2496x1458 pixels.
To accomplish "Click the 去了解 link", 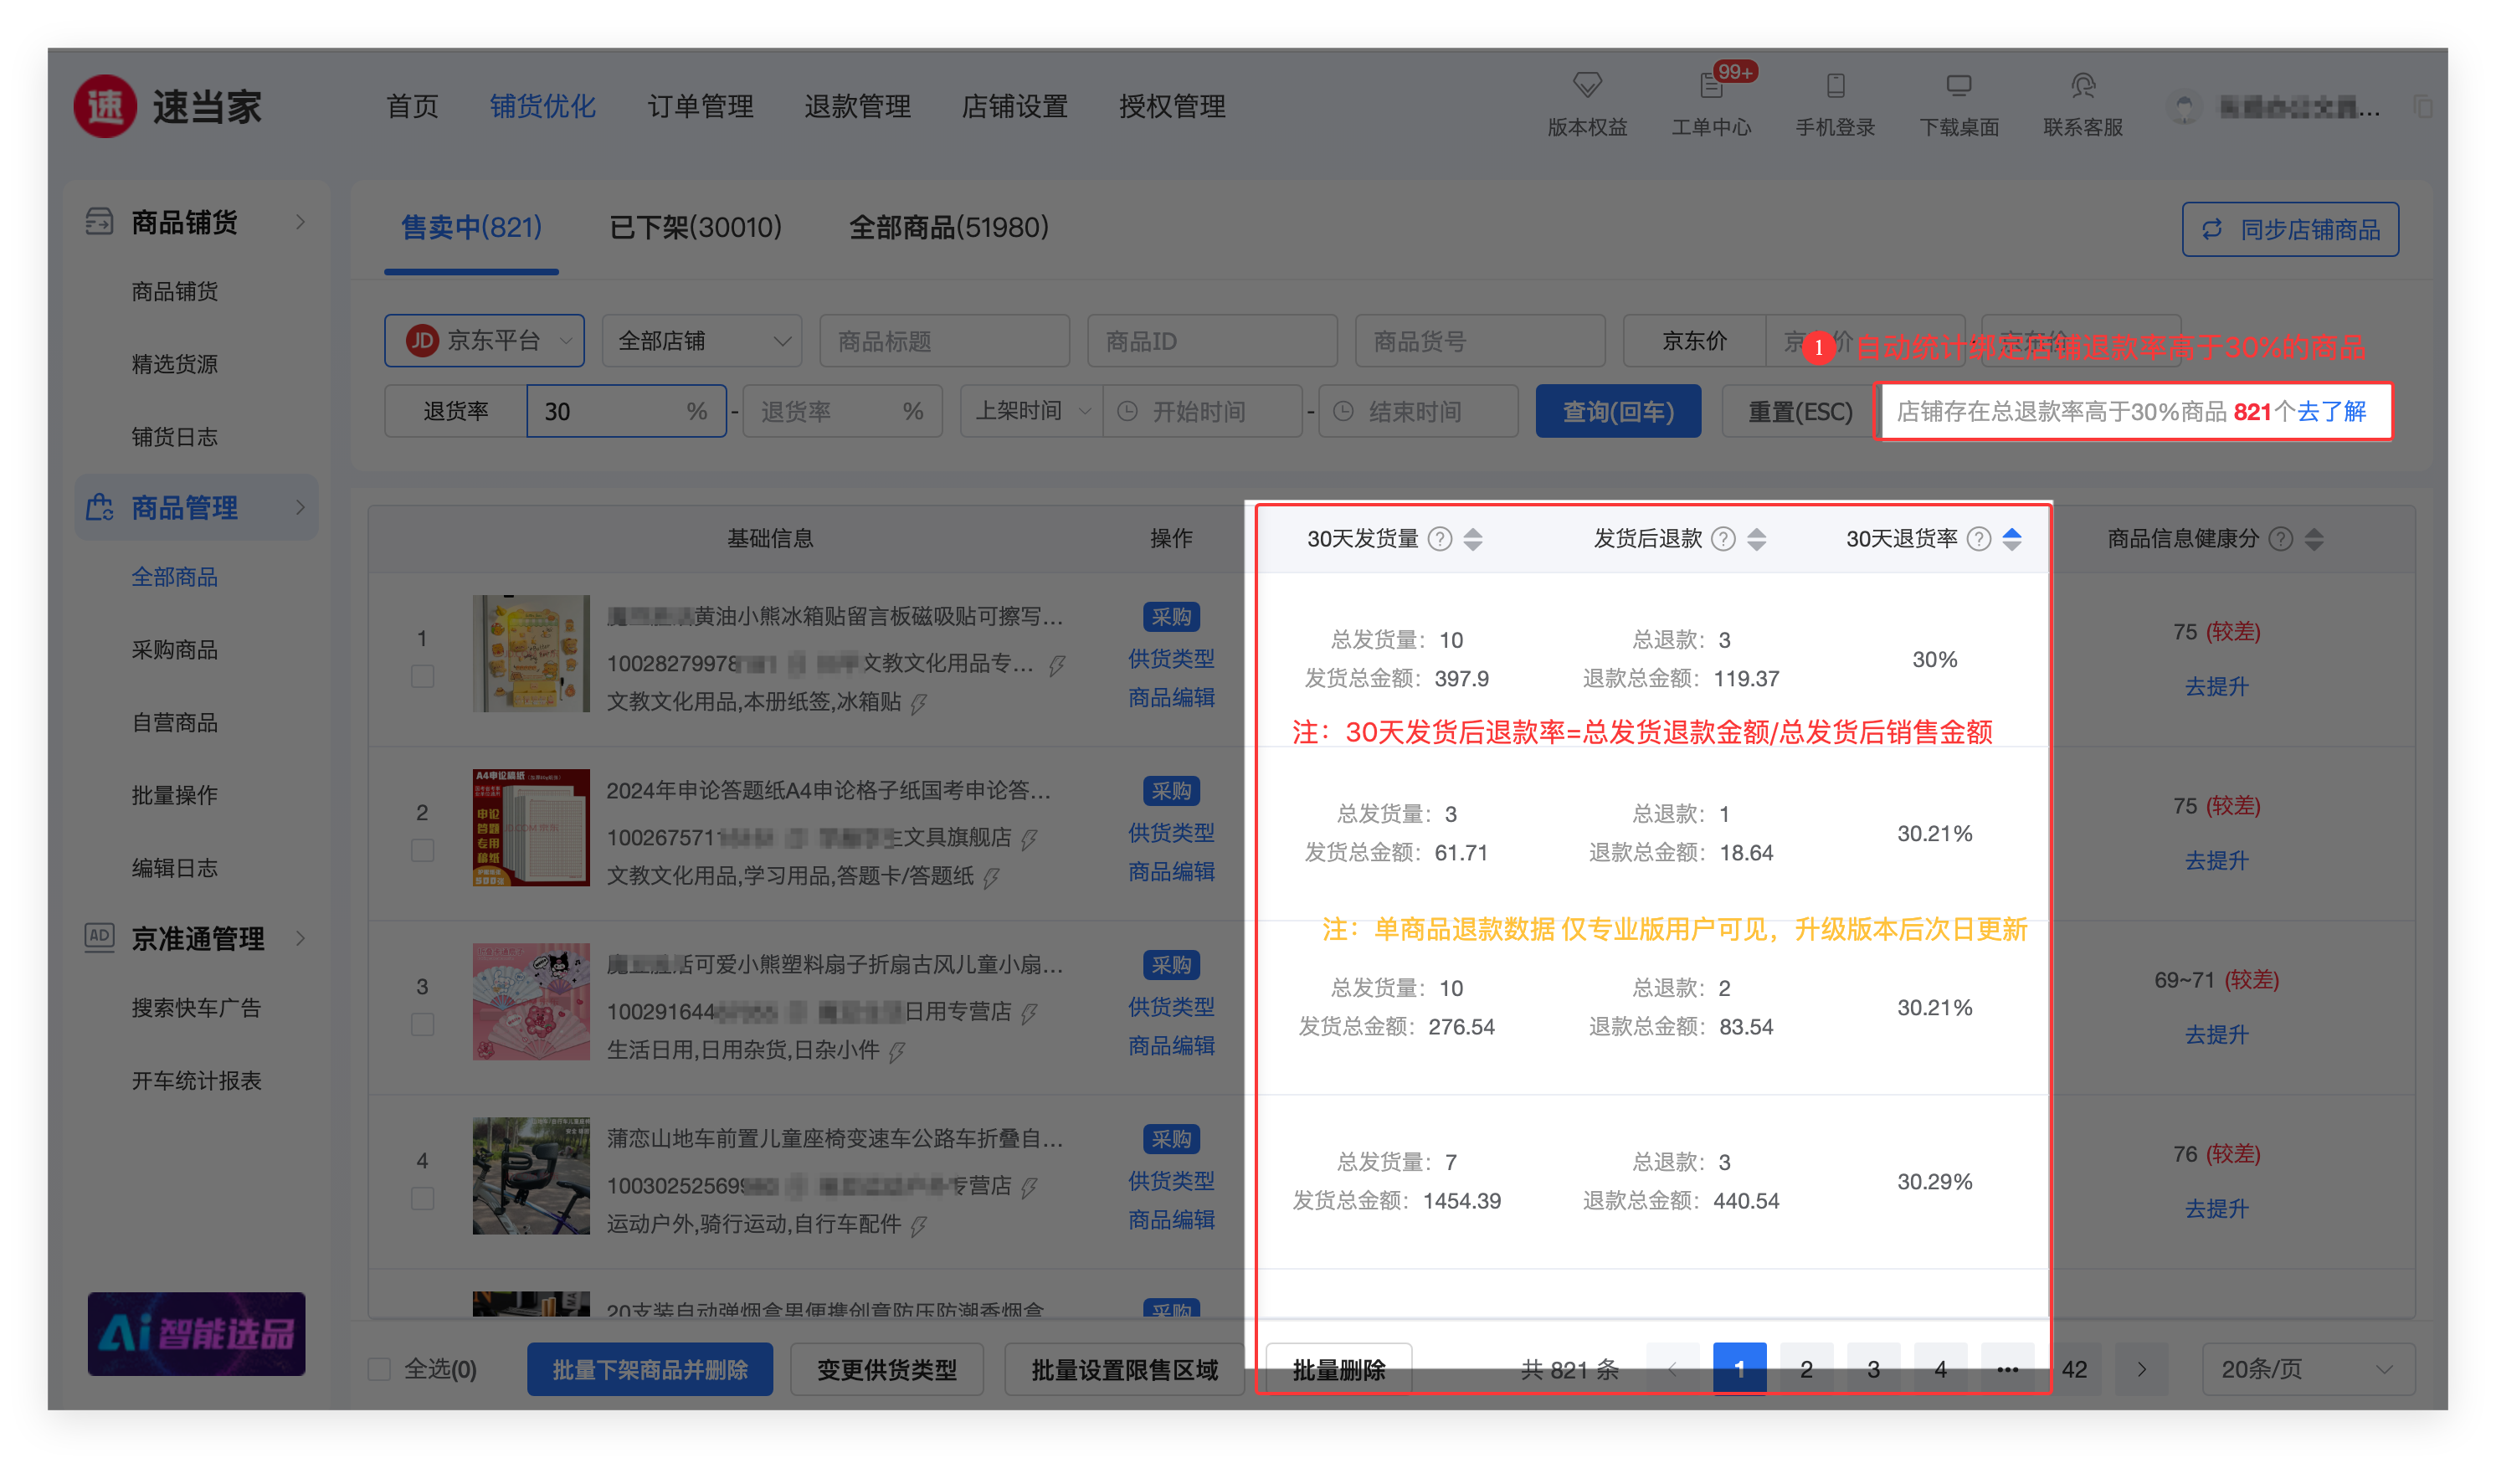I will (x=2332, y=411).
